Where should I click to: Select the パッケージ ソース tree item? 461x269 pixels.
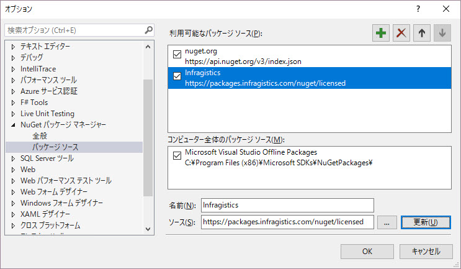[55, 147]
